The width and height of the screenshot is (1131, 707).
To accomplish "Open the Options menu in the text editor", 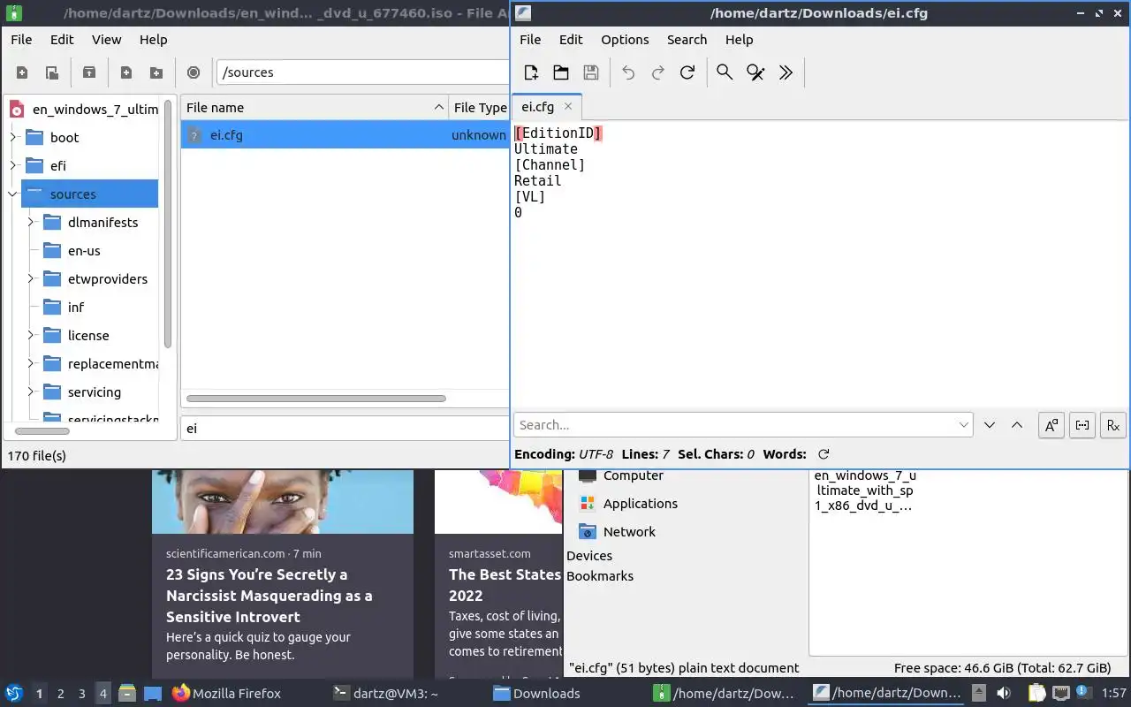I will (625, 40).
